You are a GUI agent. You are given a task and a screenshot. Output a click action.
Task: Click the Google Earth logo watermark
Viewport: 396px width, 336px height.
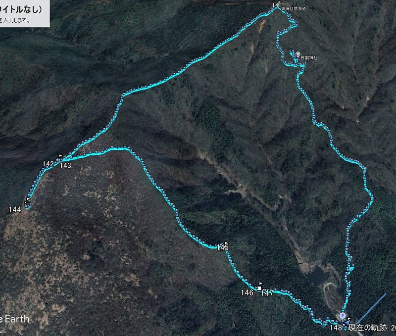click(x=15, y=319)
